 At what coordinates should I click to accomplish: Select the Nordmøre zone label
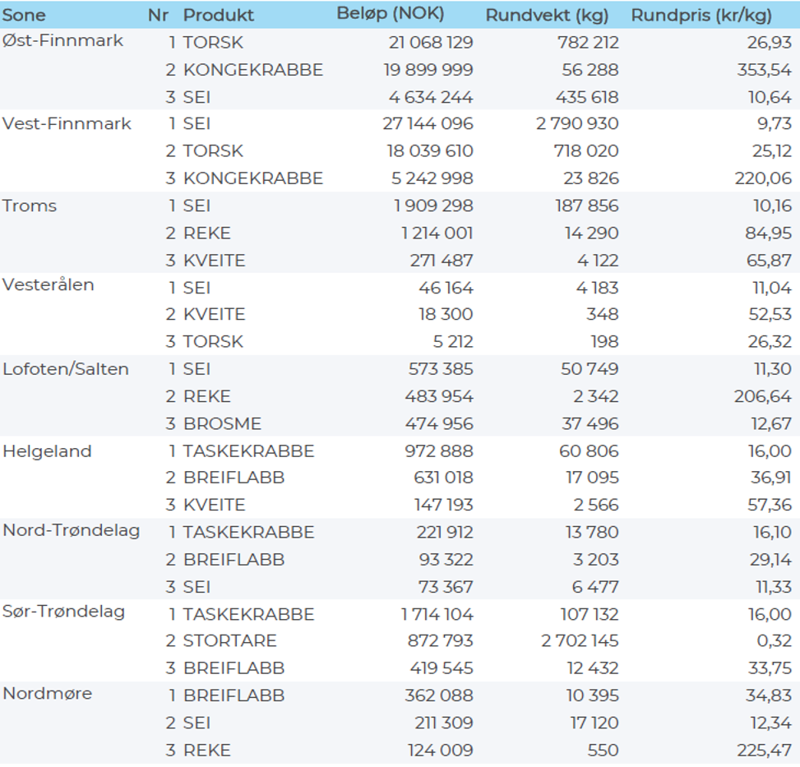[x=47, y=694]
